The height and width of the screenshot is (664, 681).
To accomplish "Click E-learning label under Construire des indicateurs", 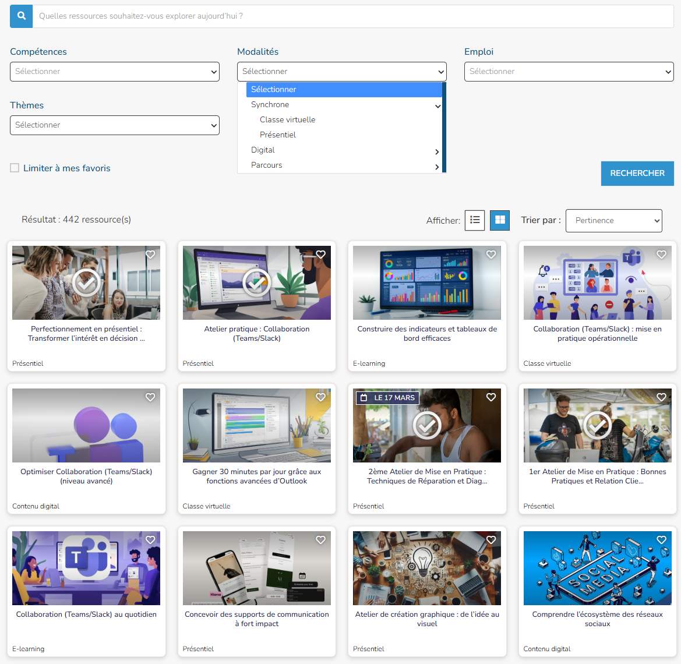I will click(369, 363).
